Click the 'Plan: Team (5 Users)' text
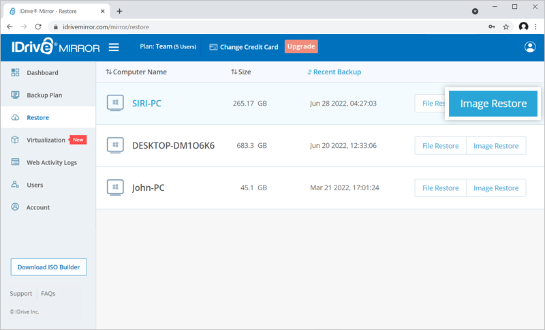 [168, 46]
